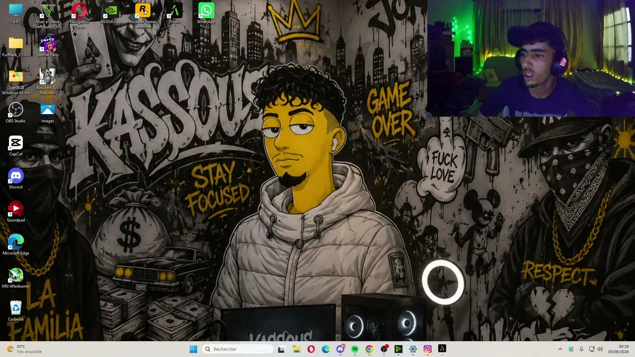Select the NVIDIA App desktop shortcut
635x357 pixels.
pos(111,14)
